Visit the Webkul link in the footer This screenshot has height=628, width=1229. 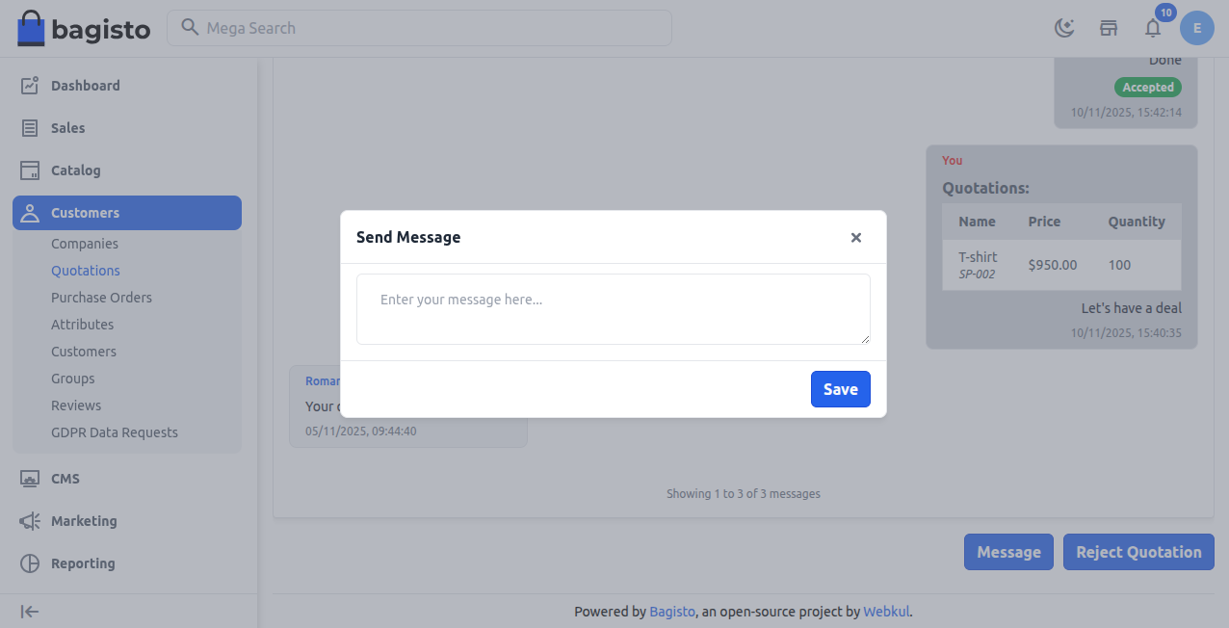(x=886, y=611)
